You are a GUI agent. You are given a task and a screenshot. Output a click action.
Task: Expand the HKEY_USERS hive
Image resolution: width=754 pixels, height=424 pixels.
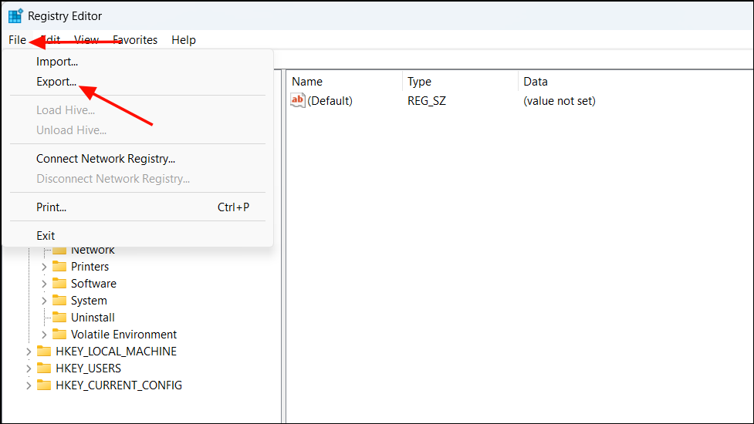pos(29,368)
